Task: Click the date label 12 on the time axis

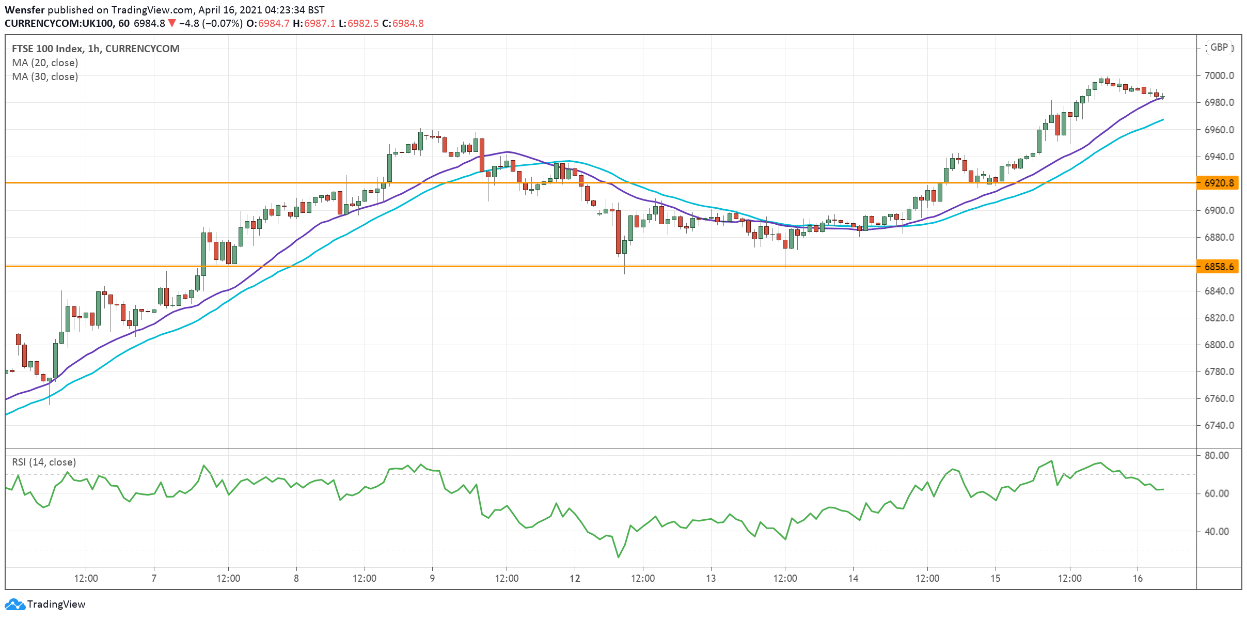Action: click(x=575, y=578)
